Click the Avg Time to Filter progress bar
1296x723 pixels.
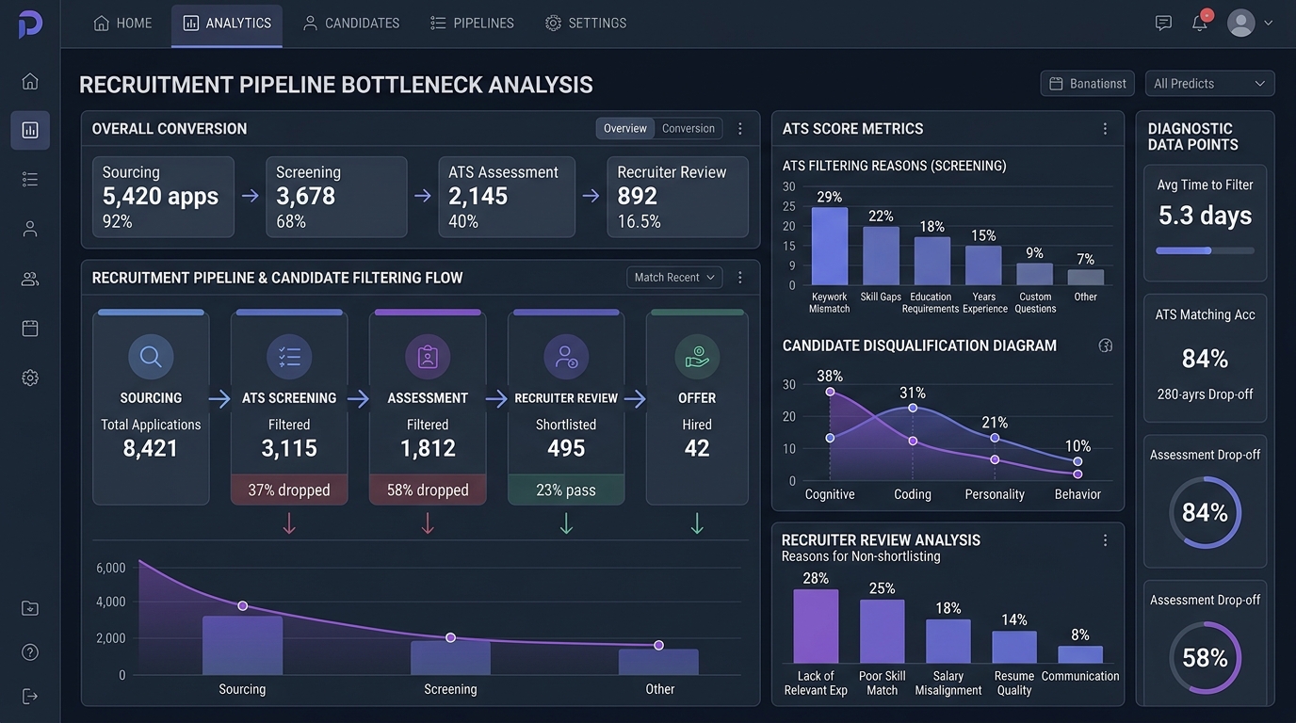pos(1205,250)
